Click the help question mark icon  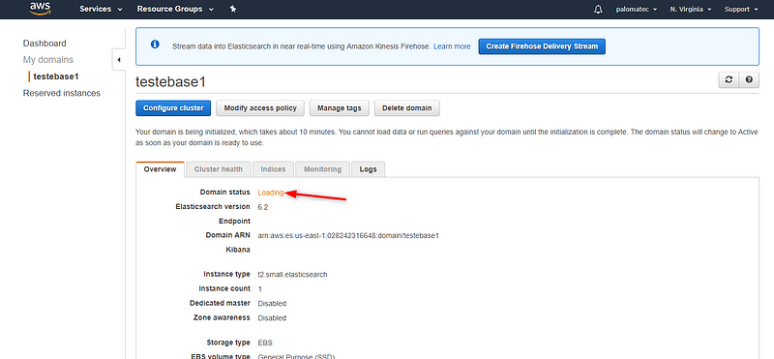tap(749, 80)
